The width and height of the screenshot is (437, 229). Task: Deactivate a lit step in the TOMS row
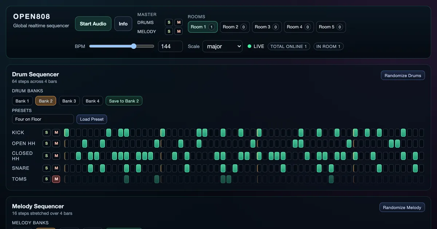[126, 179]
